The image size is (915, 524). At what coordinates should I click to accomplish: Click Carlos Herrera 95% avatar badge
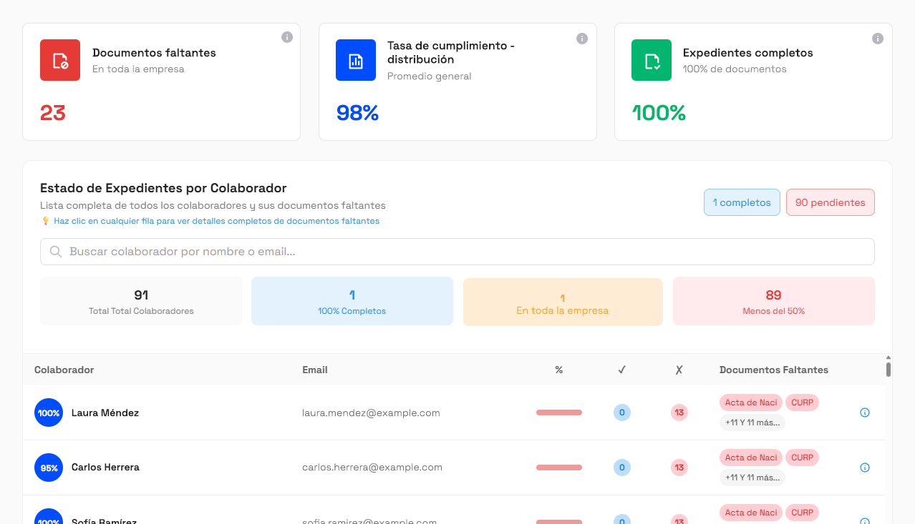pos(49,468)
